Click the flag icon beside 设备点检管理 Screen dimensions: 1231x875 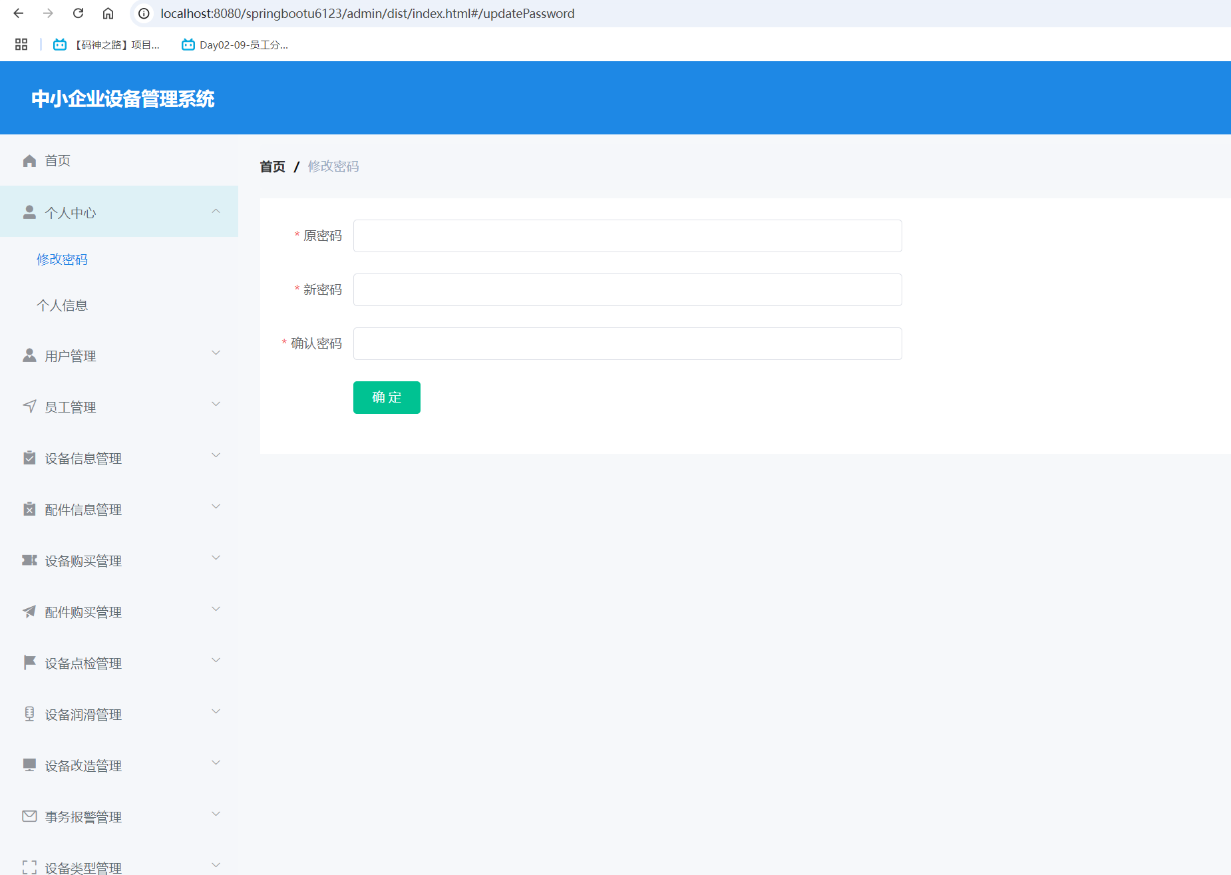[29, 663]
